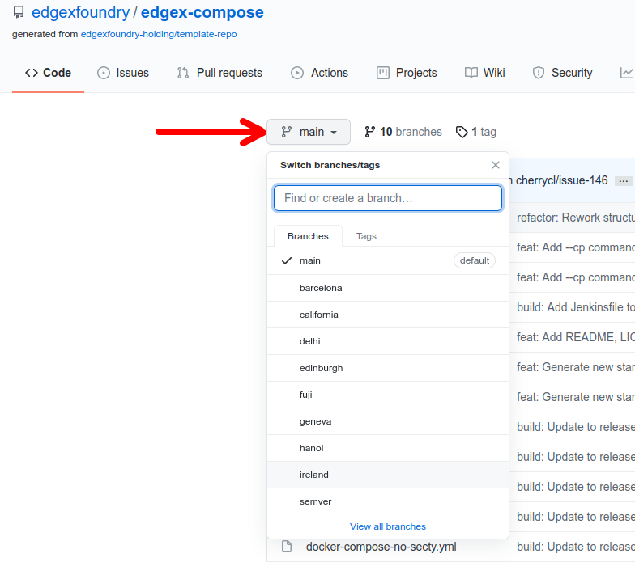Viewport: 635px width, 562px height.
Task: Open the refactor: Rework structure commit message
Action: pyautogui.click(x=576, y=218)
